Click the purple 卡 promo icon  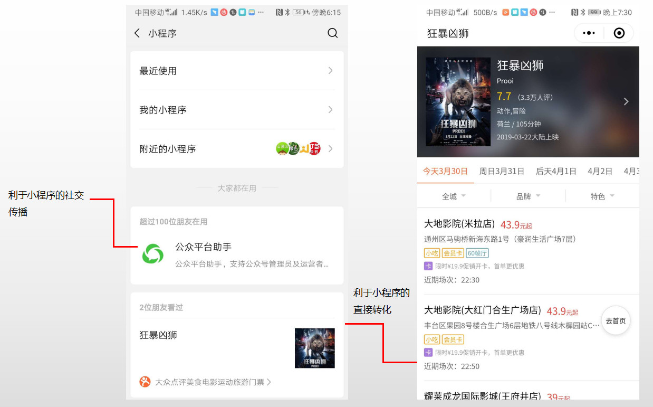pos(428,266)
